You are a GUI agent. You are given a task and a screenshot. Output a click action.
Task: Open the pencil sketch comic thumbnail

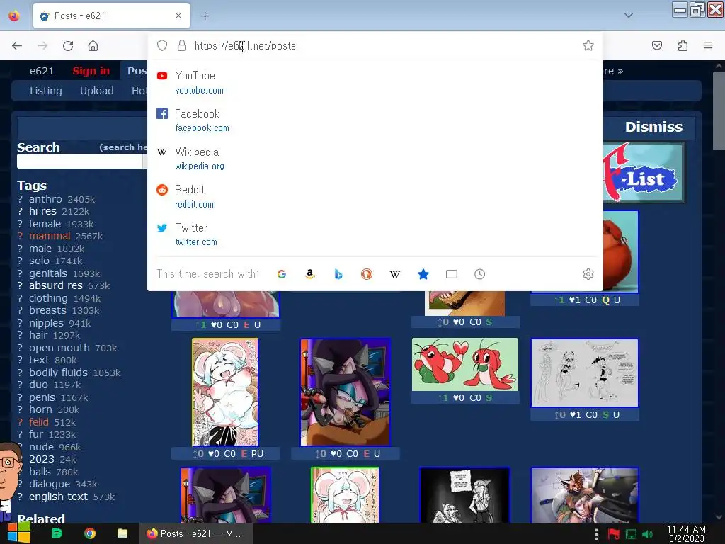584,373
